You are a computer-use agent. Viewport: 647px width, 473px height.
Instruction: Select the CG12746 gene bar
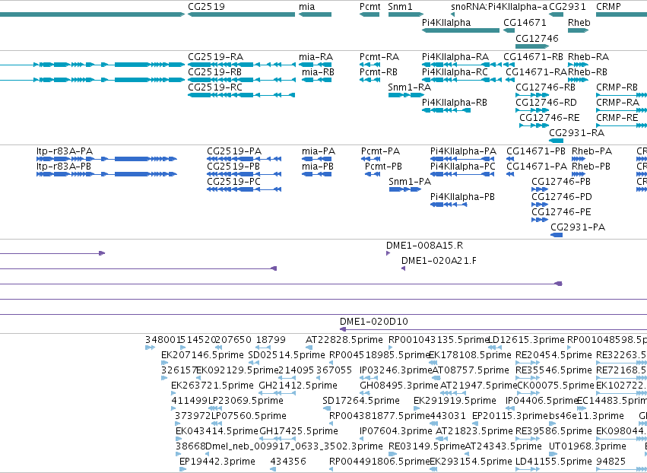click(532, 46)
